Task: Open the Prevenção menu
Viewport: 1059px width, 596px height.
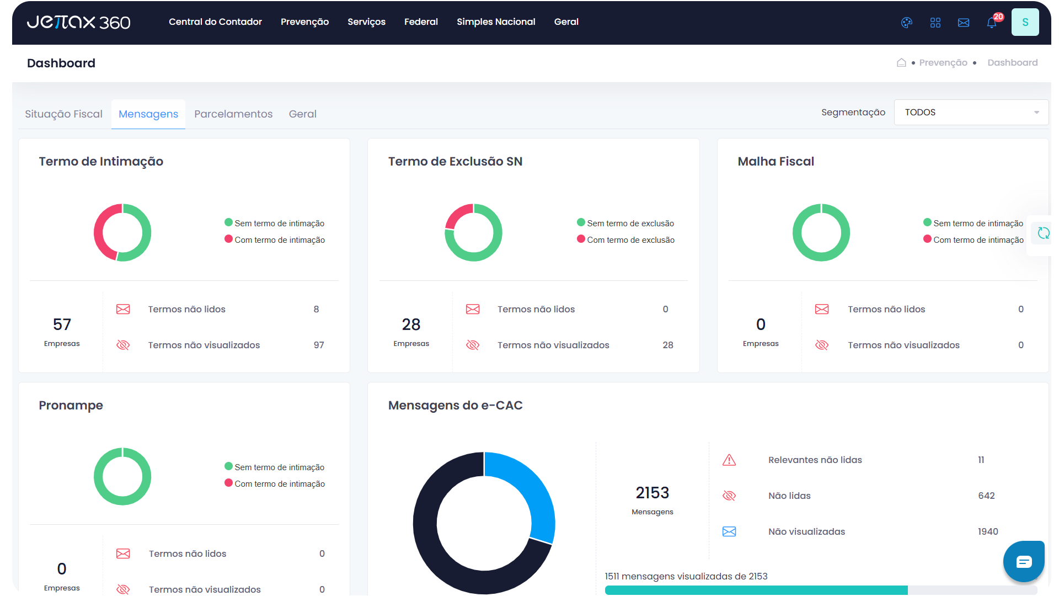Action: click(x=304, y=22)
